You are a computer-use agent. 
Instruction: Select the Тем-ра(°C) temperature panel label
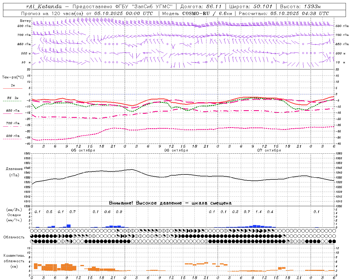click(13, 77)
